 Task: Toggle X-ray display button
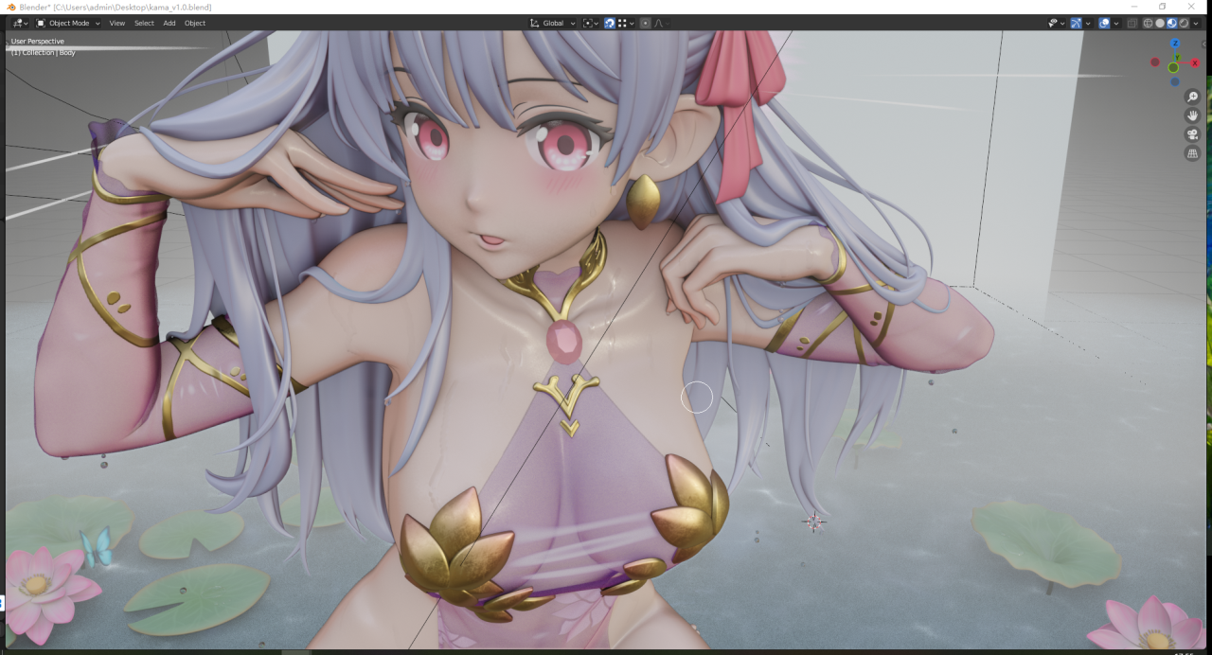[x=1132, y=23]
